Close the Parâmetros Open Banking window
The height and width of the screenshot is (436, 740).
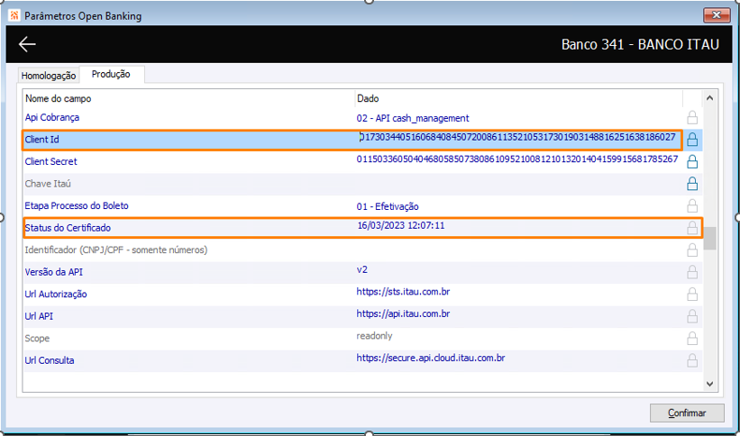[x=717, y=15]
